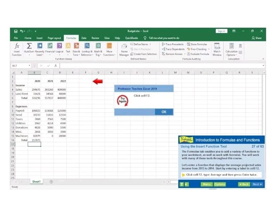Open Math & Trig functions
Viewport: 280px width, 200px height.
[x=98, y=50]
